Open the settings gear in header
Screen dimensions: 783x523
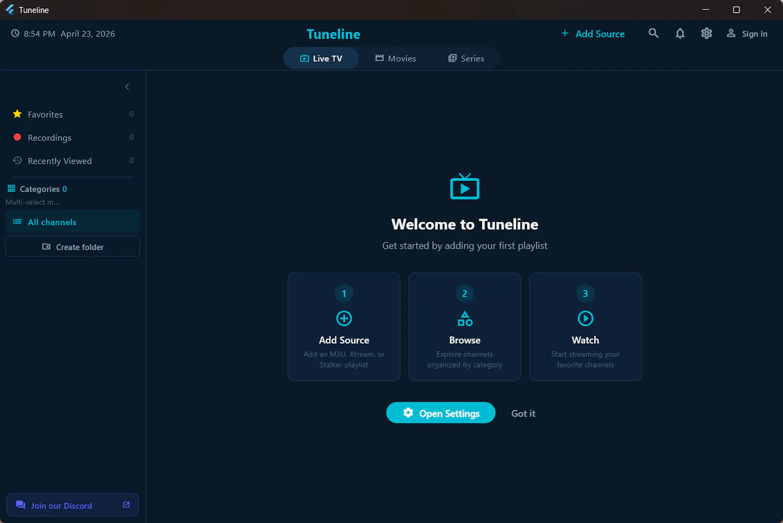[706, 33]
